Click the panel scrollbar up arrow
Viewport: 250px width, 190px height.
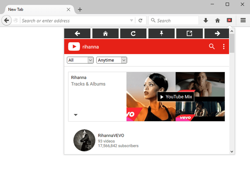coord(232,31)
